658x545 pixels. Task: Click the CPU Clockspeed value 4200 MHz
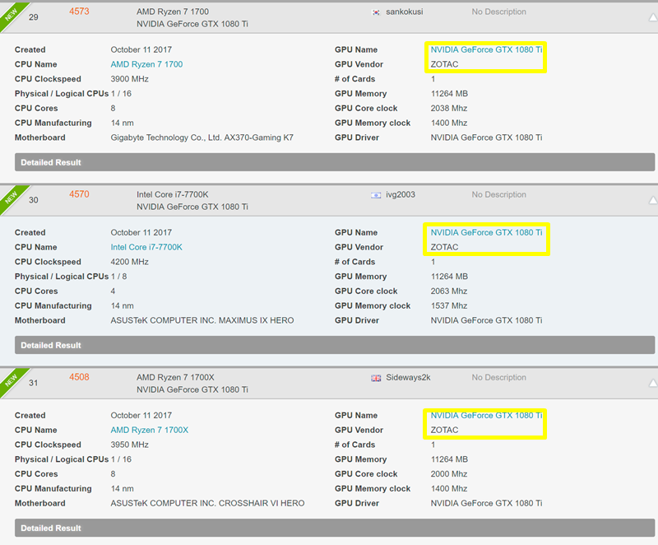[130, 262]
